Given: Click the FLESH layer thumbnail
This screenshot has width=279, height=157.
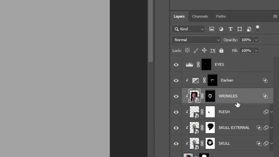Looking at the screenshot, I should pyautogui.click(x=194, y=112).
